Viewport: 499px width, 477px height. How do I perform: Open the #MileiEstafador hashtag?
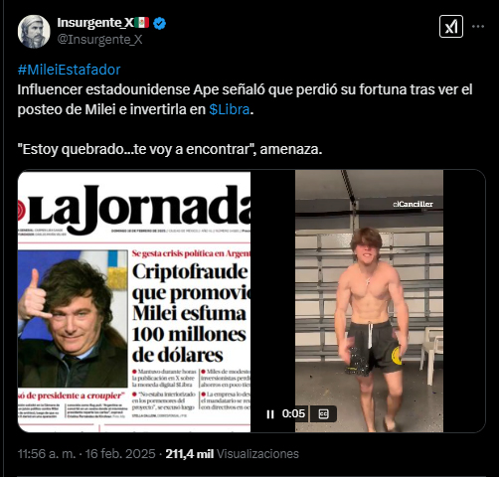coord(69,70)
